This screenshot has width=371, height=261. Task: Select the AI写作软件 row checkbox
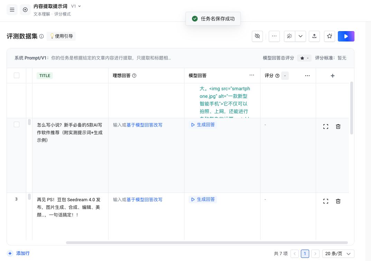(x=17, y=124)
